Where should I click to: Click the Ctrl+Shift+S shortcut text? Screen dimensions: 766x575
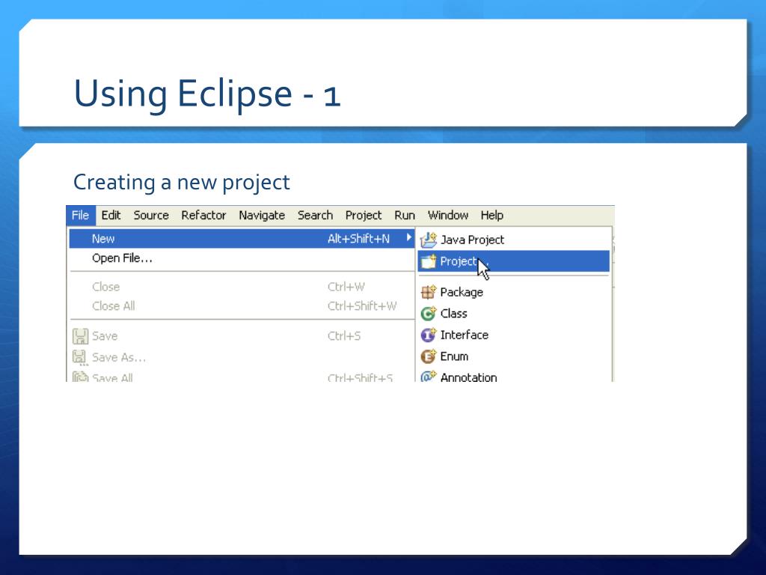click(360, 377)
